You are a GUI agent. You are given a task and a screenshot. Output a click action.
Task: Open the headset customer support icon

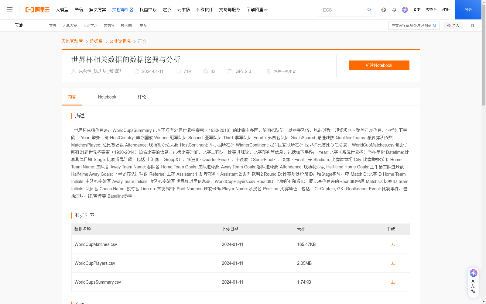[394, 10]
